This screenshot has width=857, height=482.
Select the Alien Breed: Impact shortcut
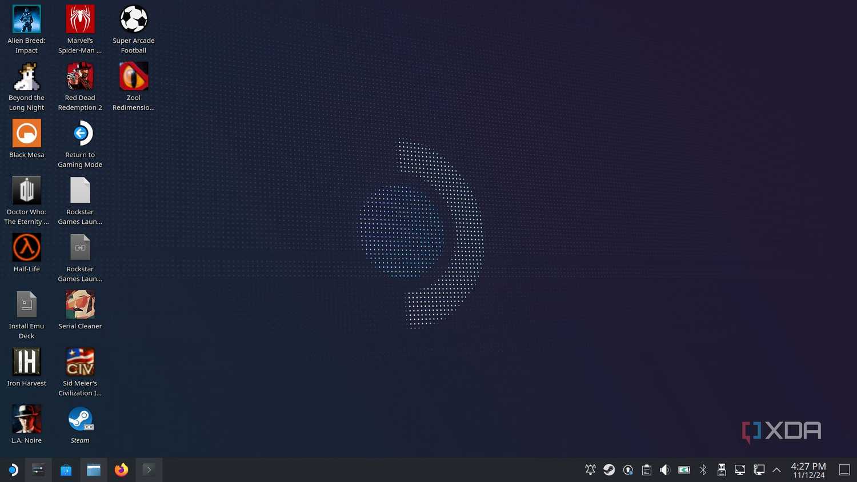pos(26,30)
